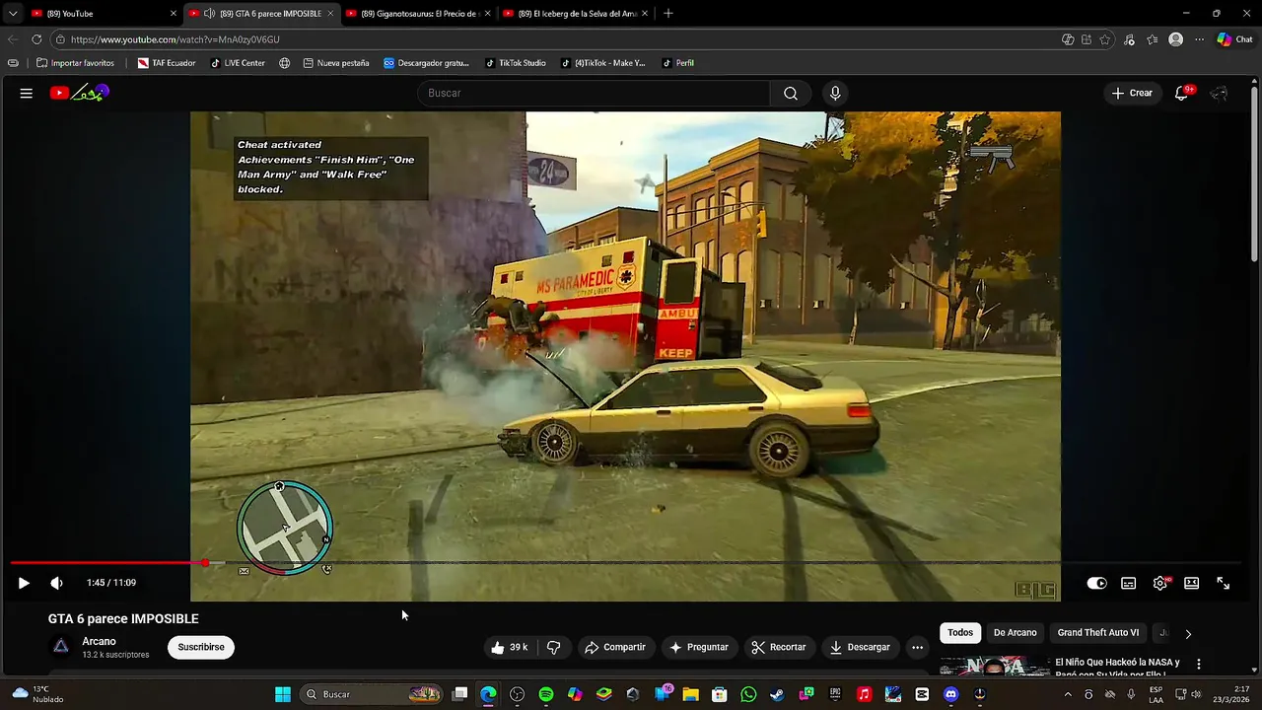Image resolution: width=1262 pixels, height=710 pixels.
Task: Mute the video with speaker icon
Action: coord(56,583)
